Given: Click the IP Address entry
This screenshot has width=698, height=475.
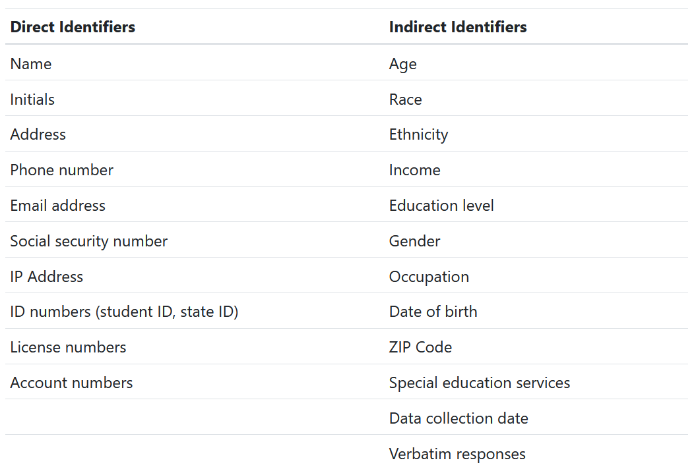Looking at the screenshot, I should click(x=47, y=277).
